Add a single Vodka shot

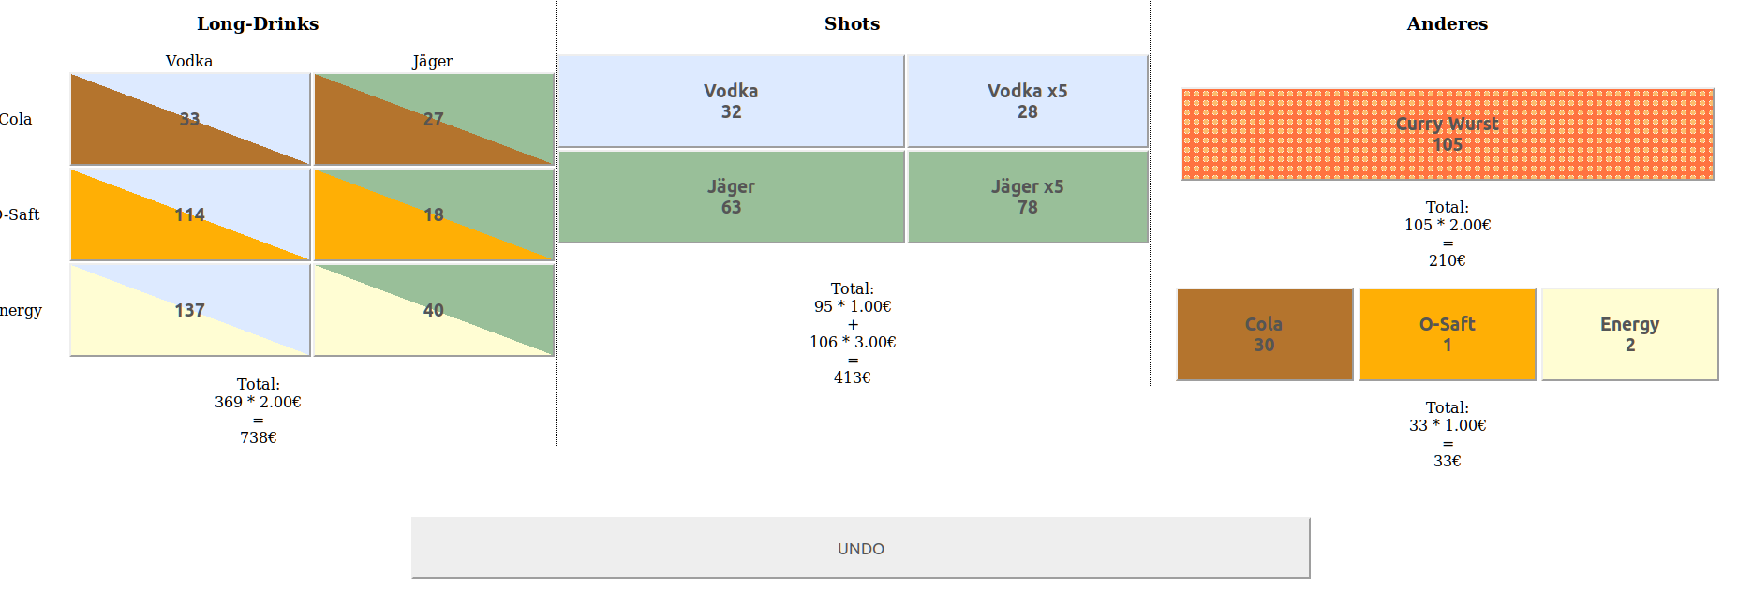(731, 101)
